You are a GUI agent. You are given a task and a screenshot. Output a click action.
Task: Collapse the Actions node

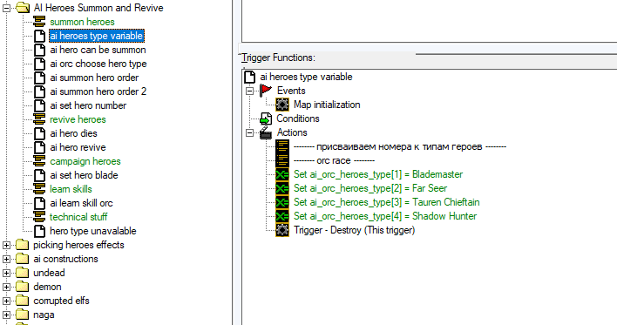[249, 133]
